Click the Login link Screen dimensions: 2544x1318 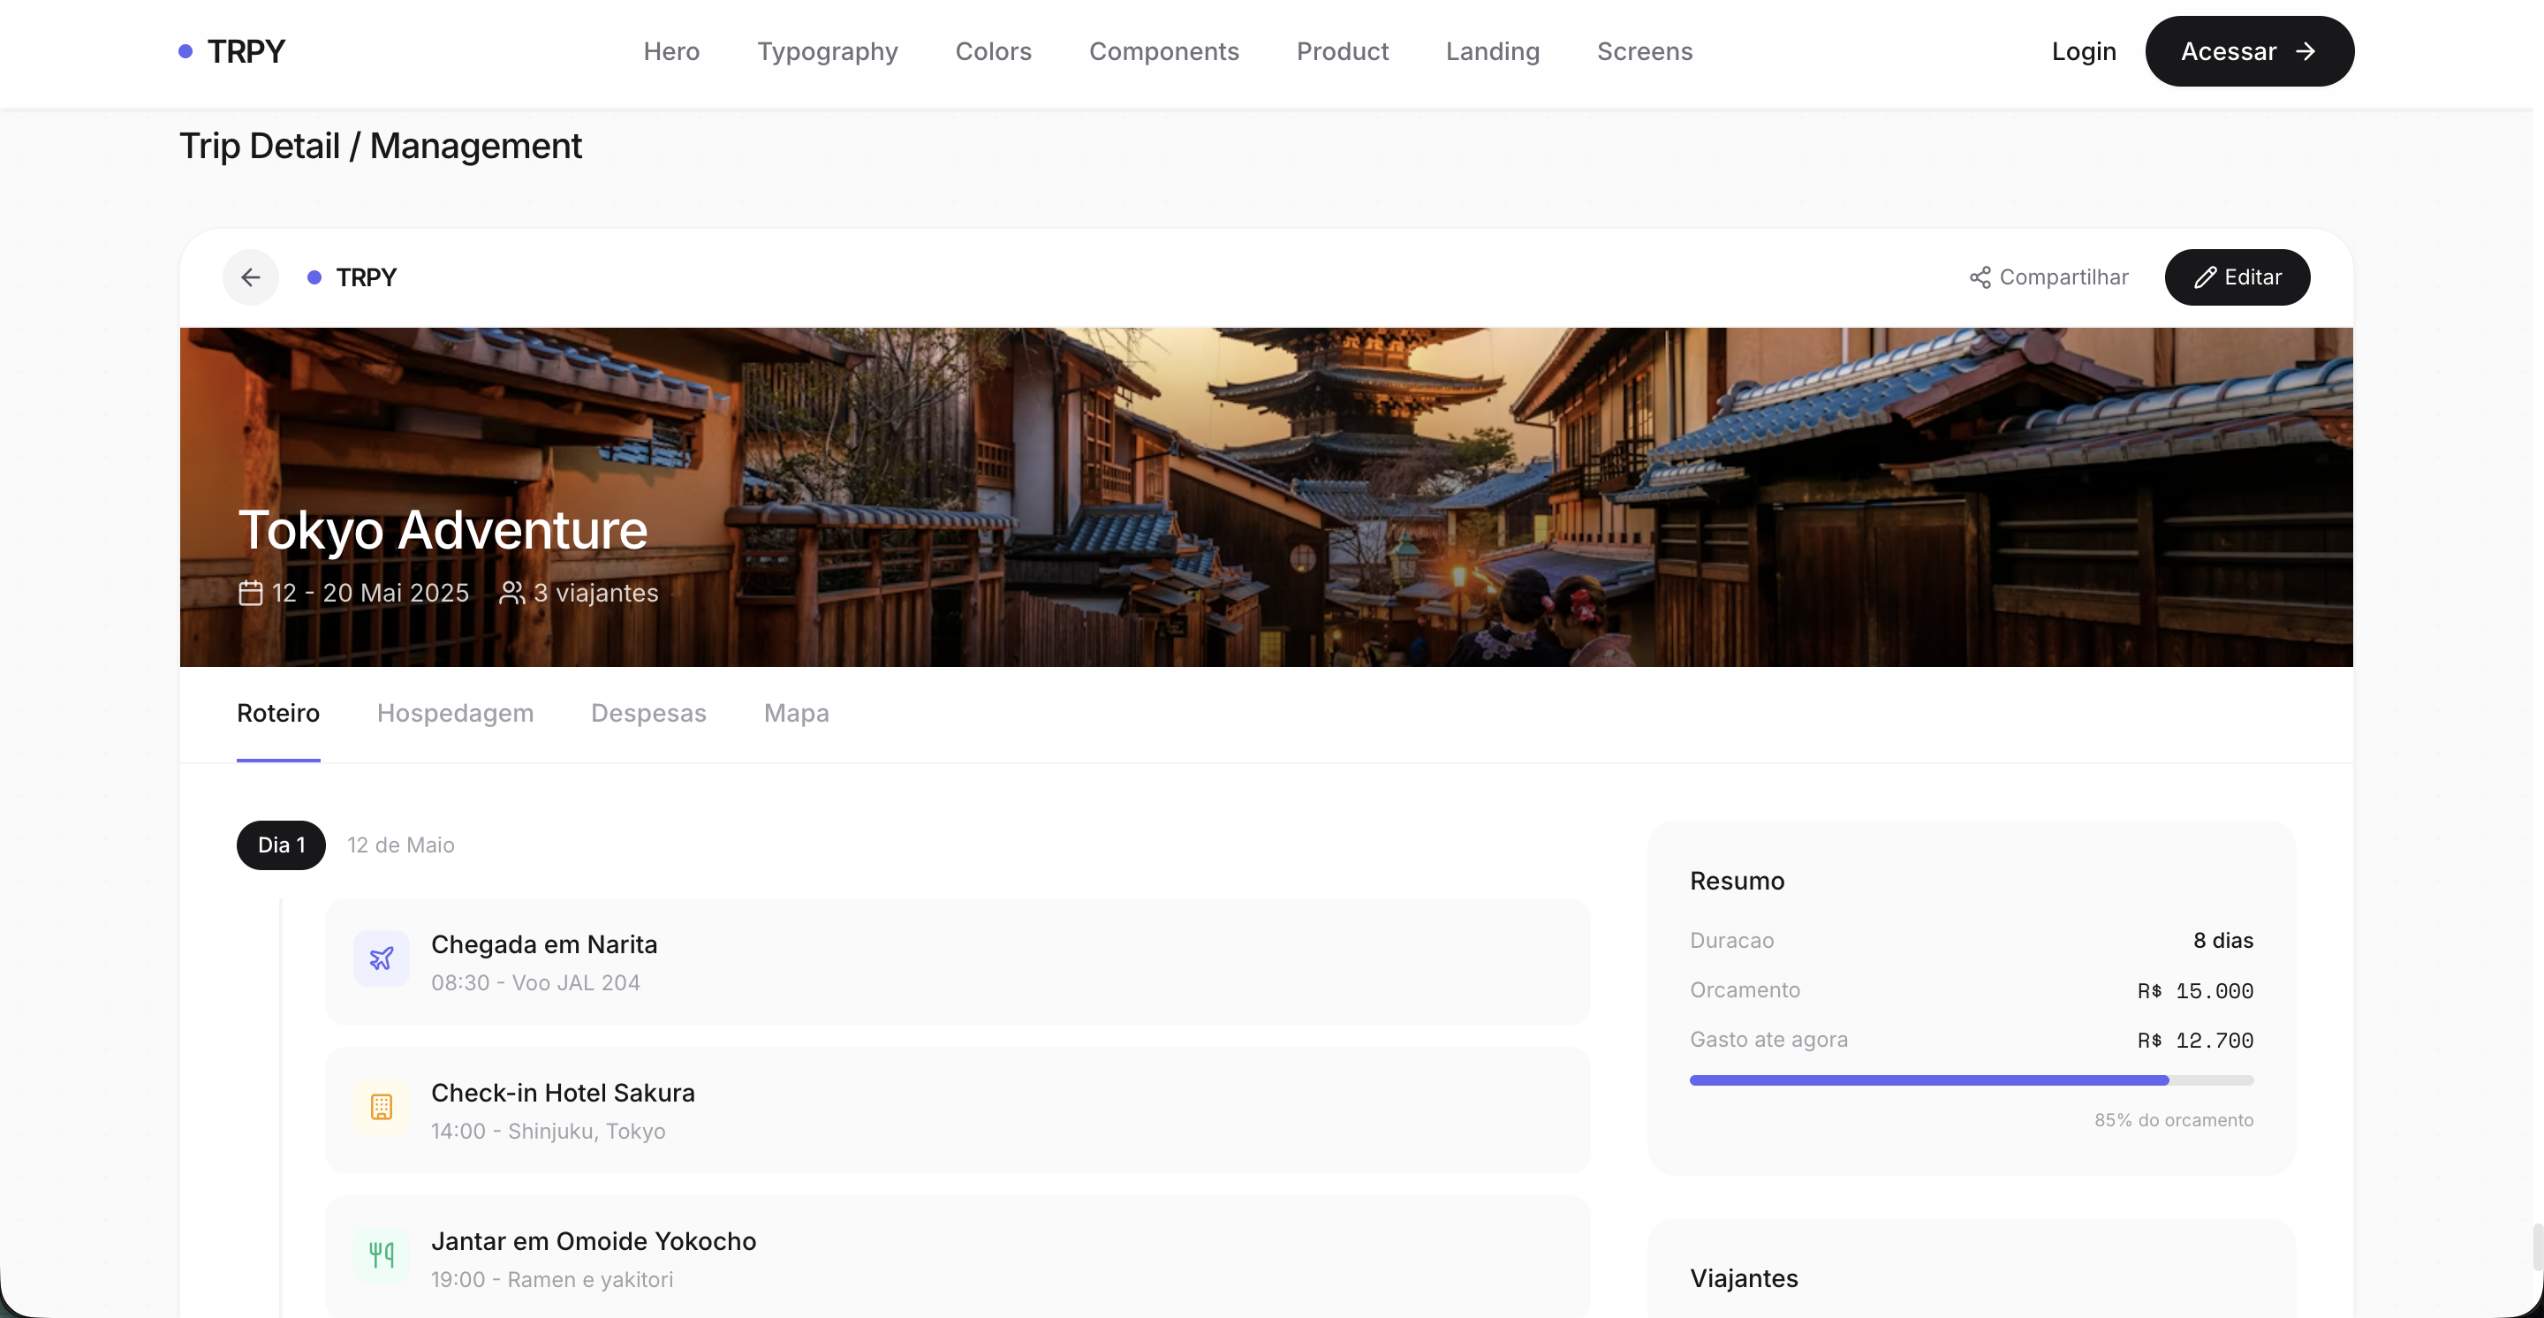(x=2084, y=51)
